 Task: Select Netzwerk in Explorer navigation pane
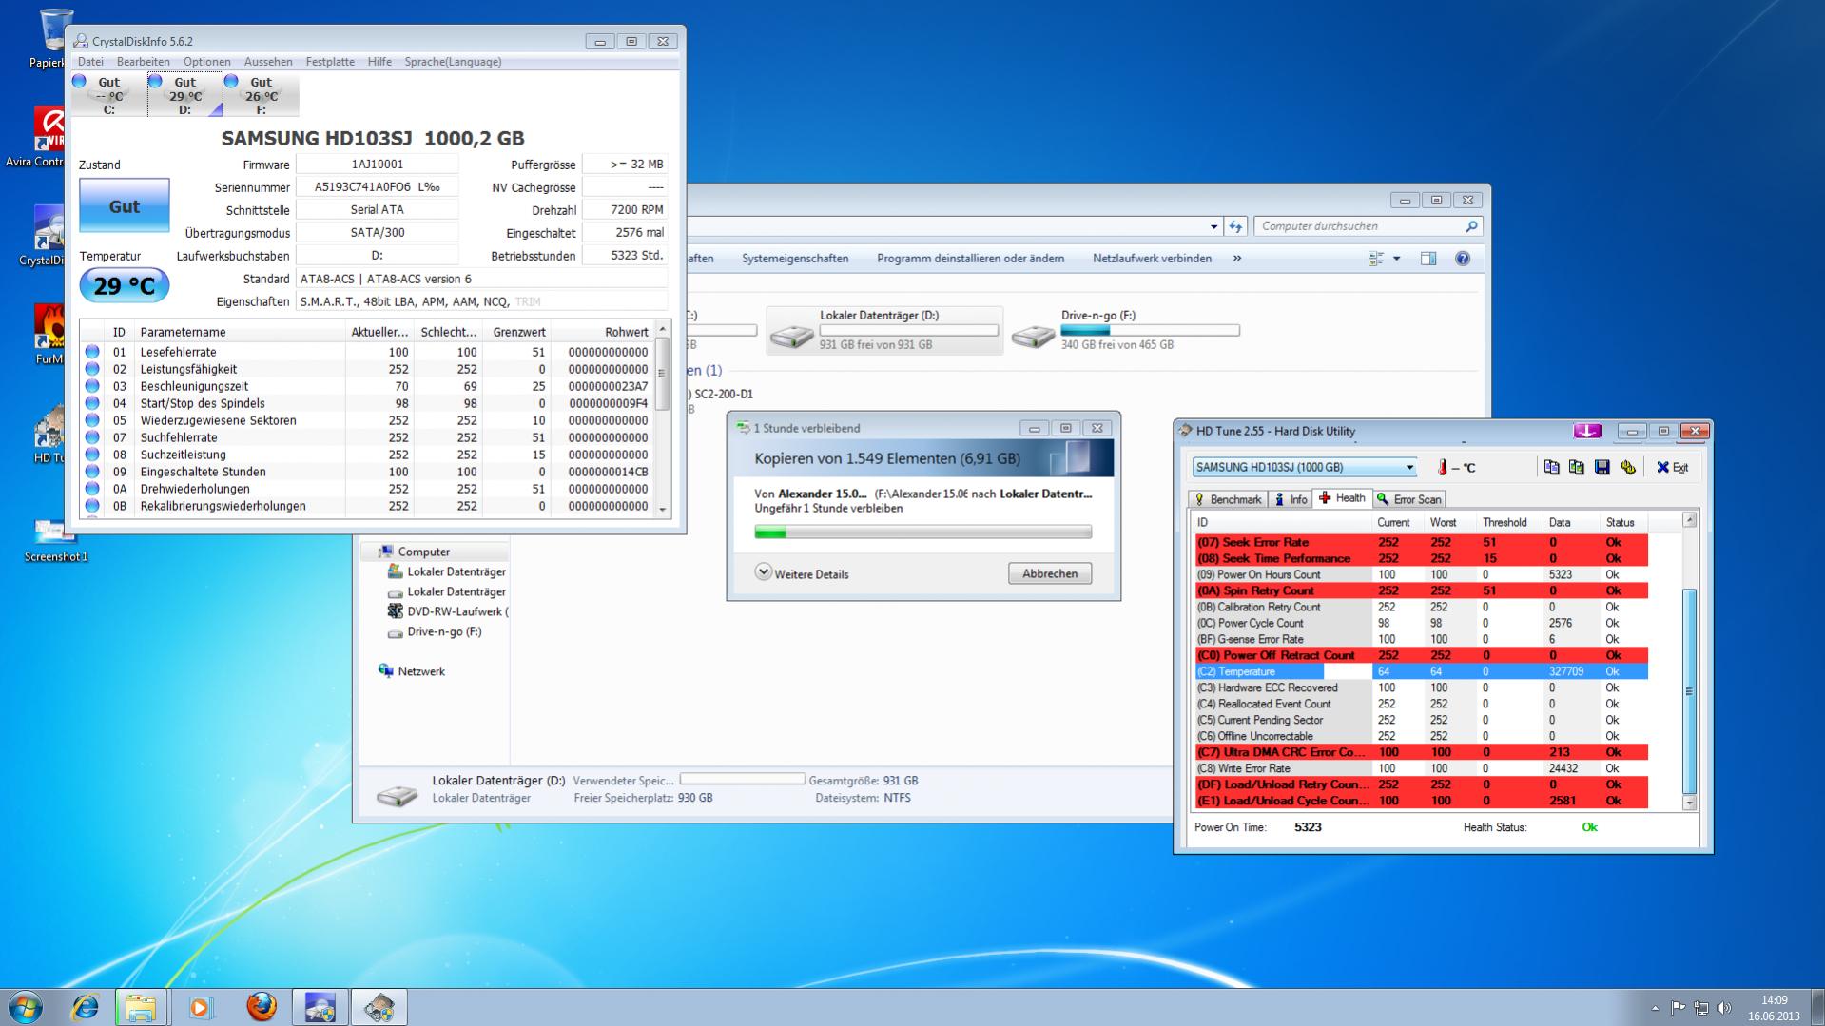click(421, 671)
